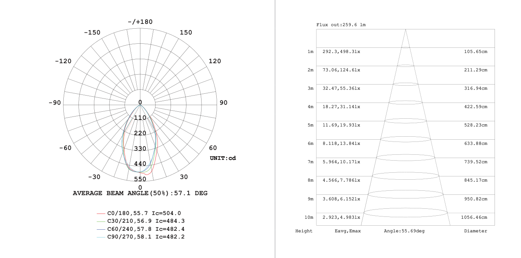
Task: Click the '211.29cm' diameter value
Action: pyautogui.click(x=476, y=70)
